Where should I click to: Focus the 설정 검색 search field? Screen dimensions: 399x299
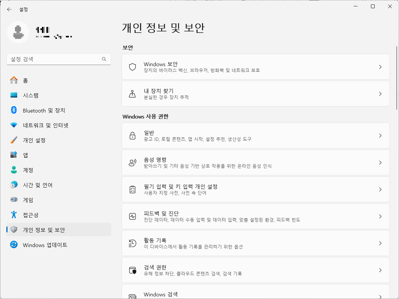(59, 59)
